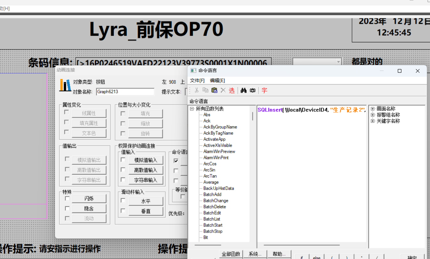430x259 pixels.
Task: Click the red 字 font icon
Action: pyautogui.click(x=264, y=90)
